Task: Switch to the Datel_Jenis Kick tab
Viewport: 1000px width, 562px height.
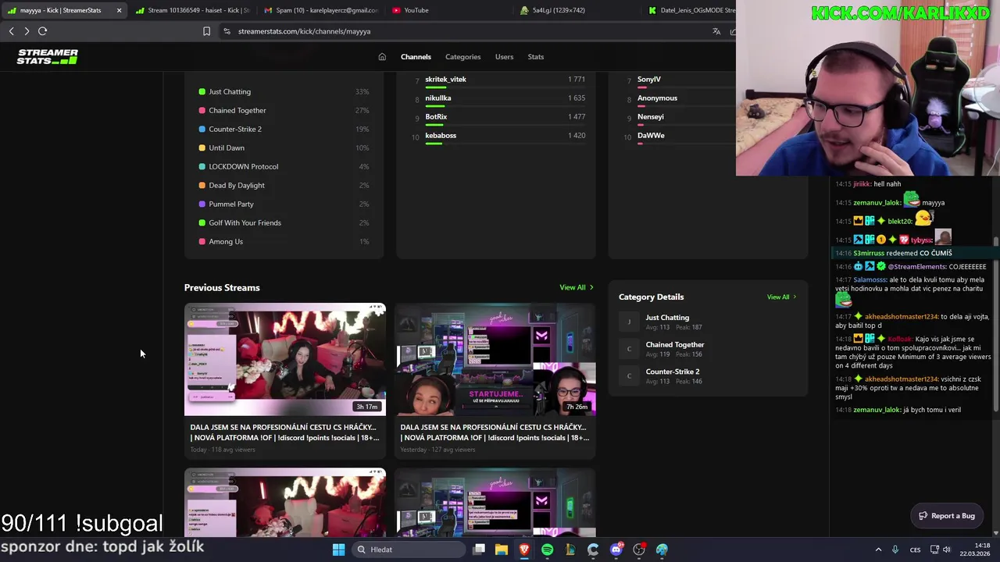Action: (x=691, y=10)
